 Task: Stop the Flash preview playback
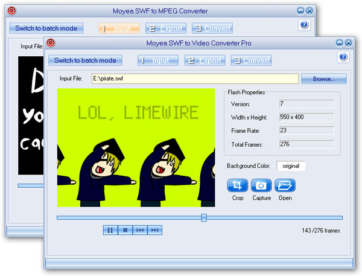pyautogui.click(x=125, y=230)
